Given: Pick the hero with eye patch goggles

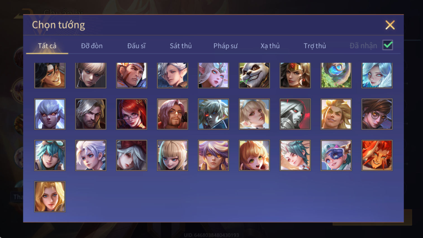Looking at the screenshot, I should (336, 155).
